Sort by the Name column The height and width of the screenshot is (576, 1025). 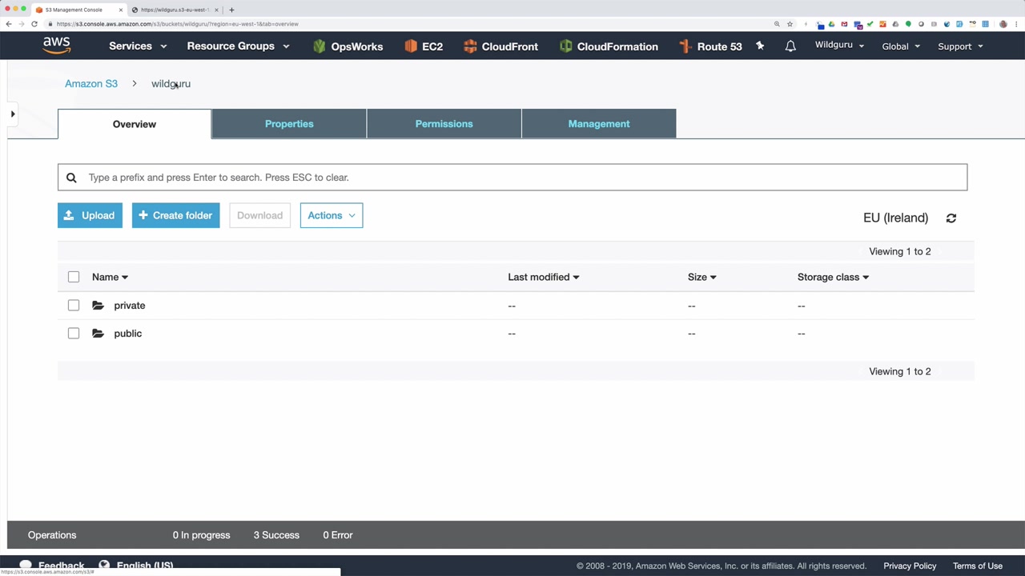(x=110, y=277)
